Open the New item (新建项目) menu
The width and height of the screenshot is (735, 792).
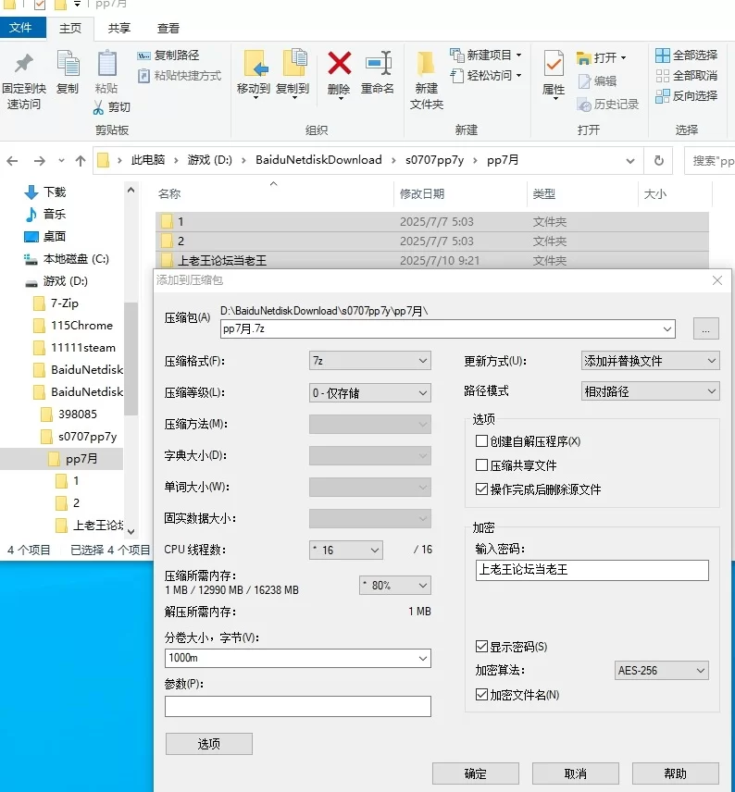(x=486, y=55)
